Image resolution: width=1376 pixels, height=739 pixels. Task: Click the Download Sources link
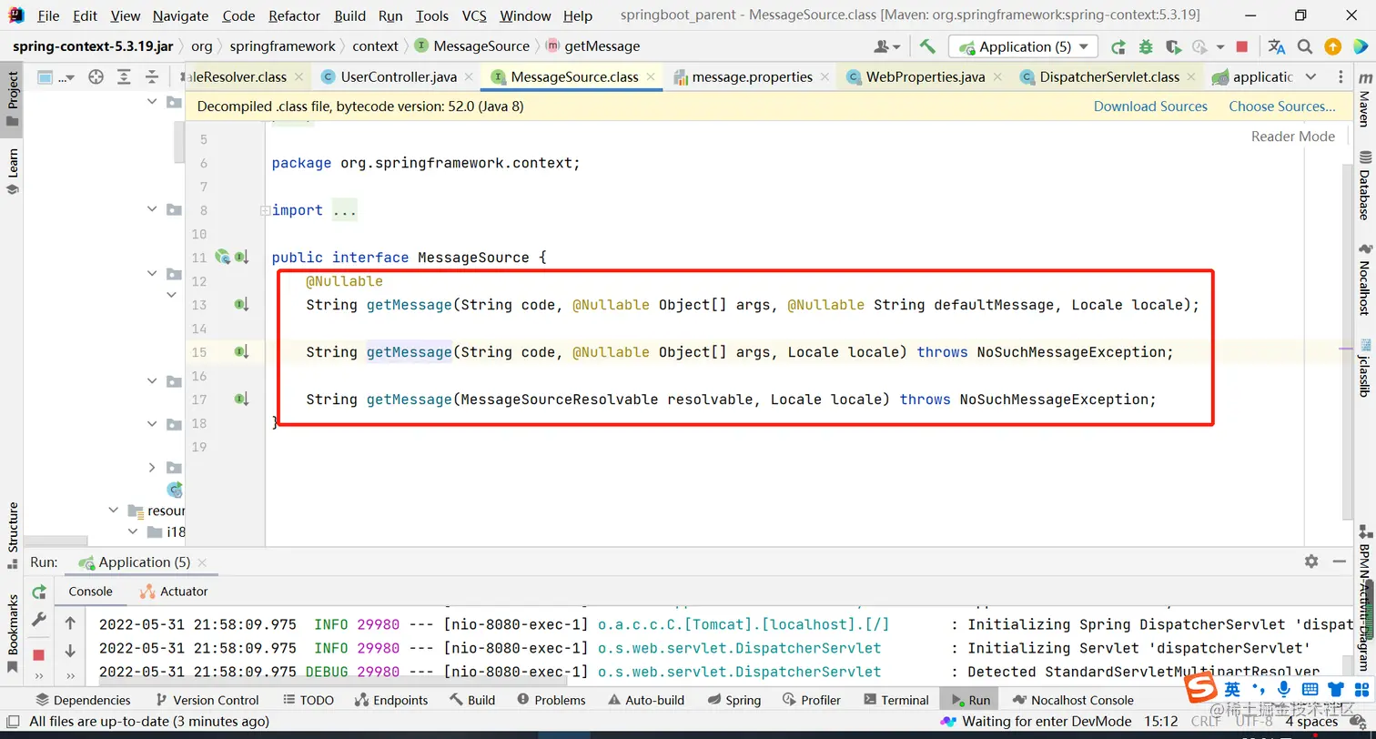pos(1150,106)
